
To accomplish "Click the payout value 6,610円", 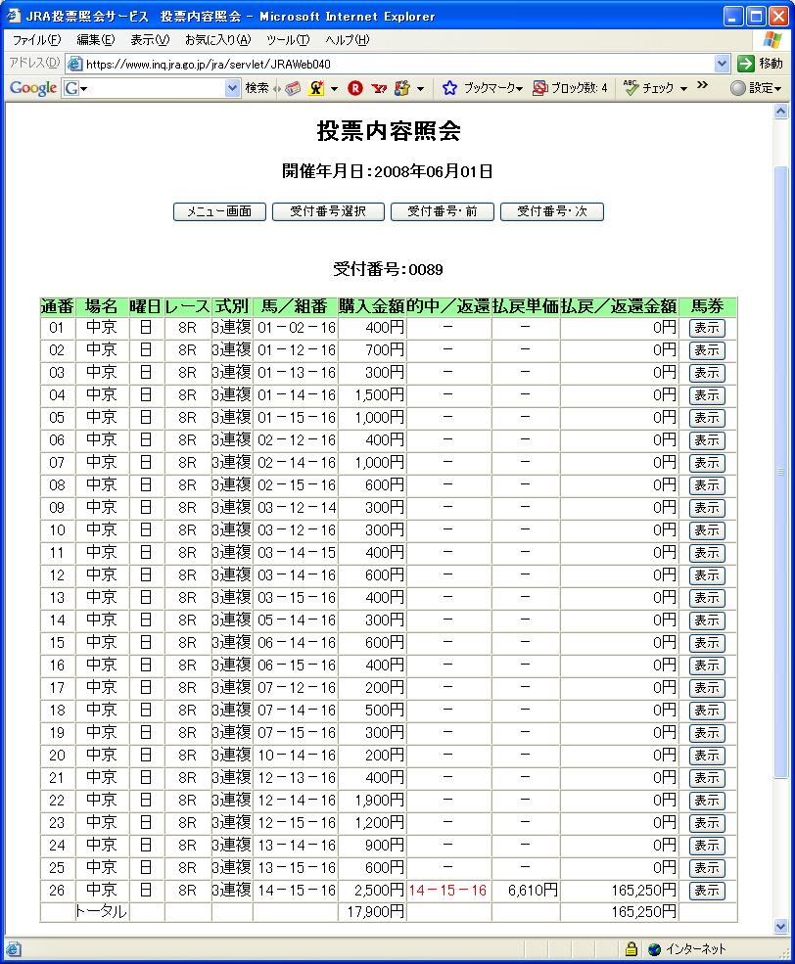I will [533, 891].
